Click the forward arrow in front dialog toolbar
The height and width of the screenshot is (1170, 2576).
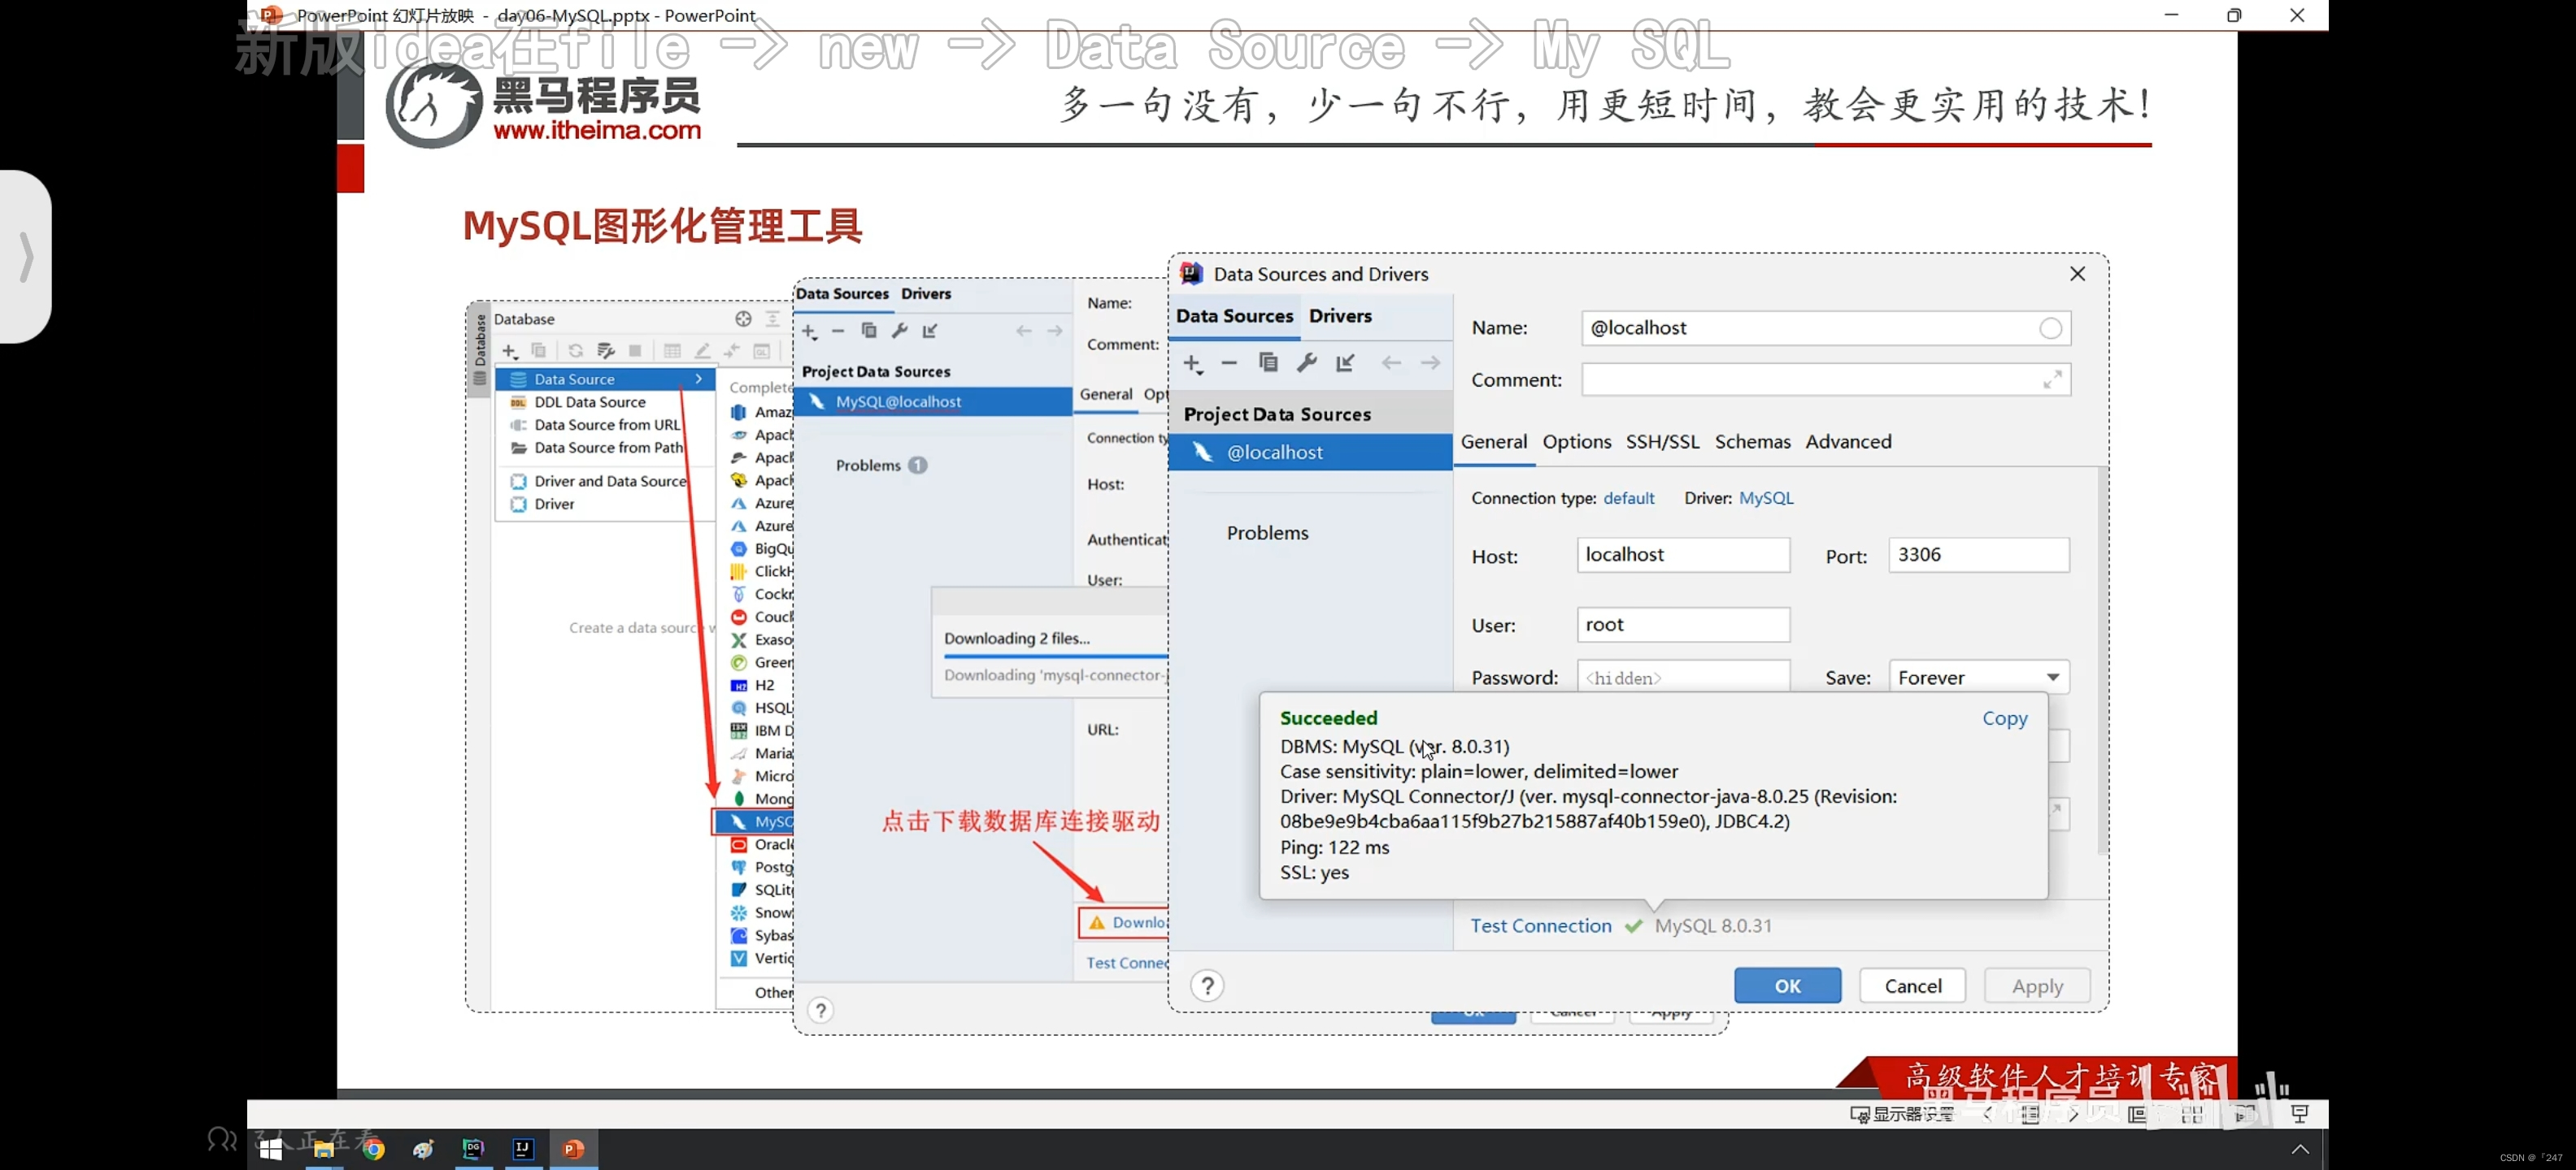(1431, 362)
